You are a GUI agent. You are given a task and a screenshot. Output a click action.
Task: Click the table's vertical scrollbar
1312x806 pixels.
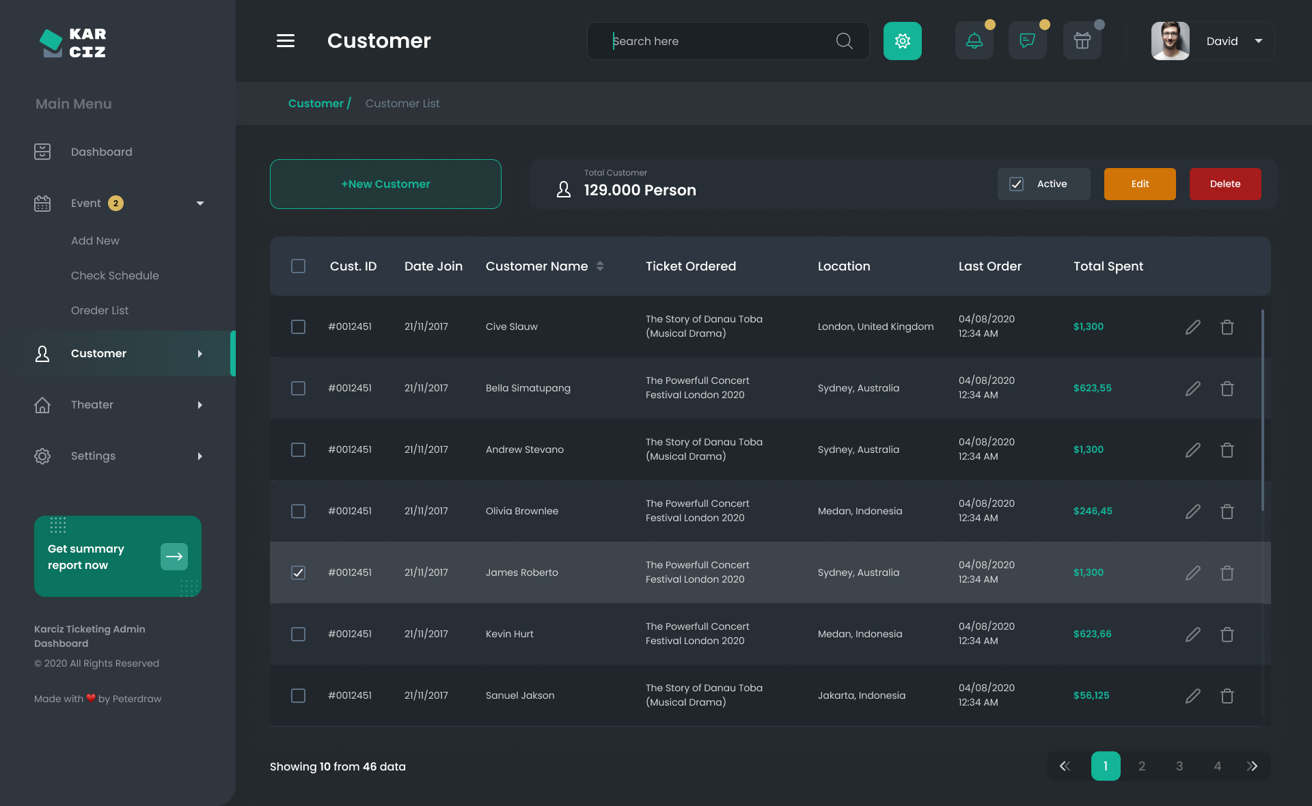(x=1262, y=410)
